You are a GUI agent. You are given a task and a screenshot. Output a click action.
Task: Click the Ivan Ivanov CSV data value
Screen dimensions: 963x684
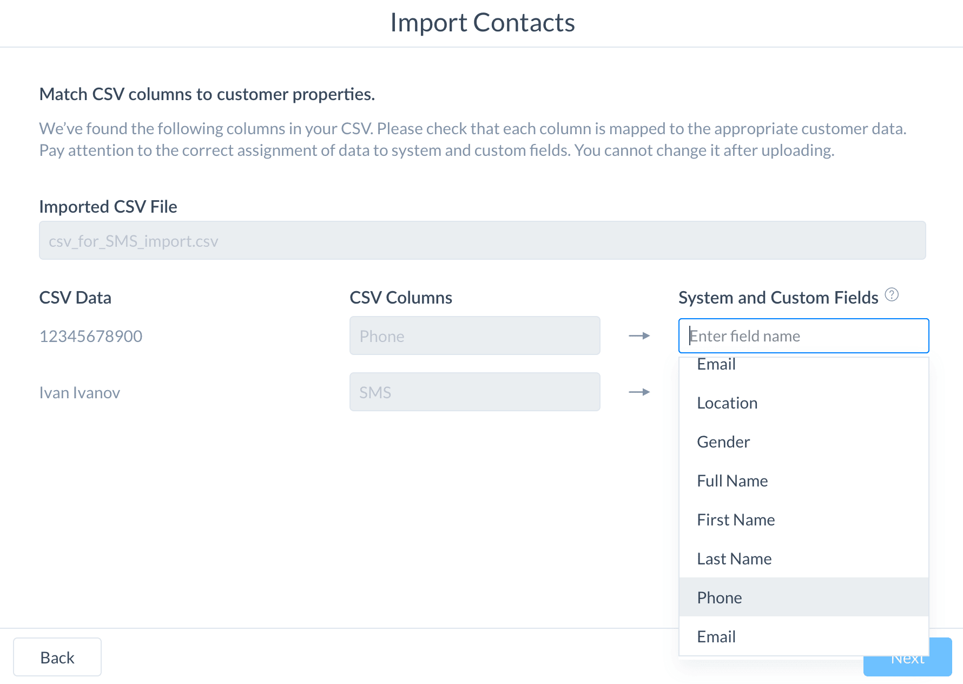pyautogui.click(x=80, y=393)
